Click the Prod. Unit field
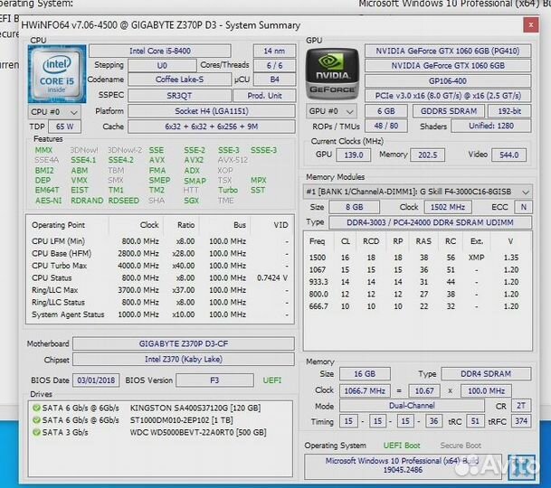This screenshot has width=551, height=488. (264, 96)
